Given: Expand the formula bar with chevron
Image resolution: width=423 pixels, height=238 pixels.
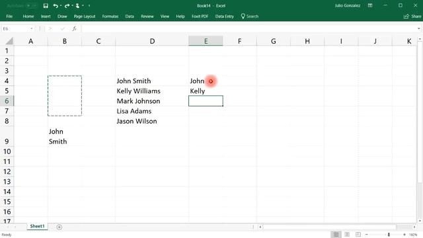Looking at the screenshot, I should tap(418, 28).
